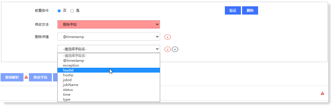Select the 否 radio button for 前置条件
334x108 pixels.
59,11
